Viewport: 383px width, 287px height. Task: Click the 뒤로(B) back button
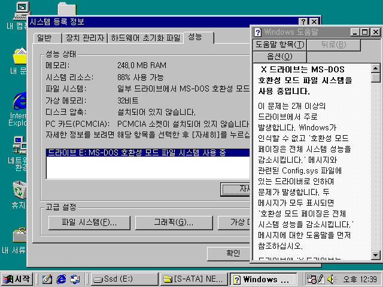[333, 45]
